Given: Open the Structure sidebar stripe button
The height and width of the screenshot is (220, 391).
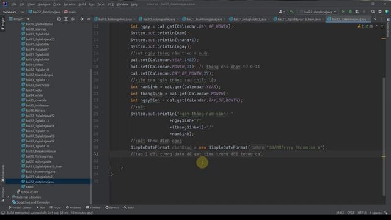Looking at the screenshot, I should [x=2, y=194].
